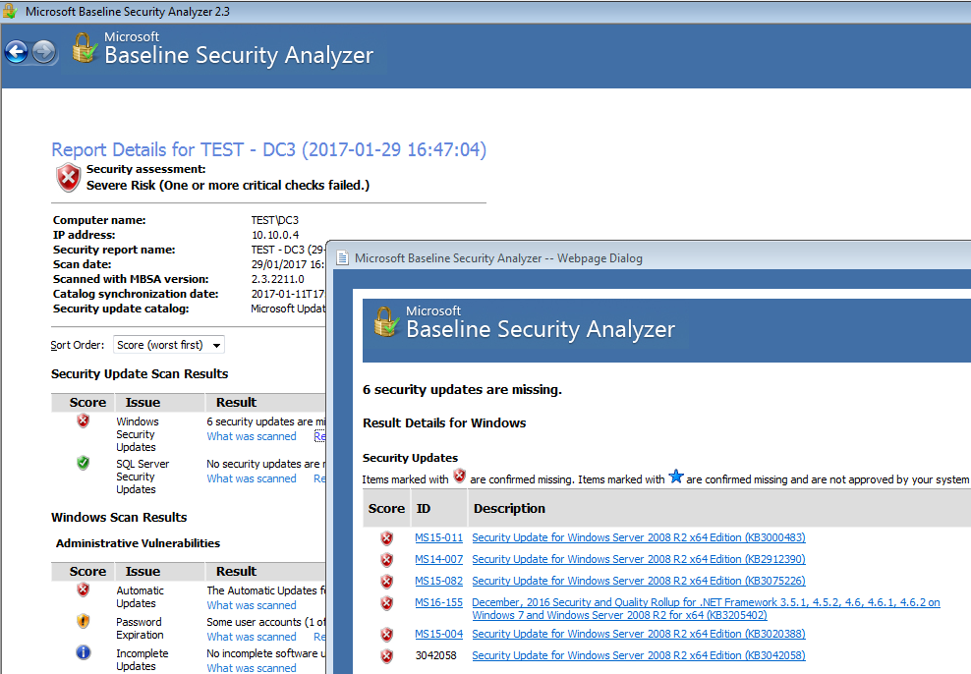This screenshot has height=674, width=971.
Task: Click 'Issue' header in Administrative Vulnerabilities table
Action: click(143, 571)
